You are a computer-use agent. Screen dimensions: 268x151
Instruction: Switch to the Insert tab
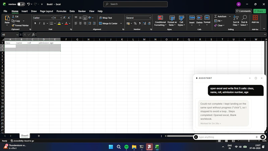[24, 11]
